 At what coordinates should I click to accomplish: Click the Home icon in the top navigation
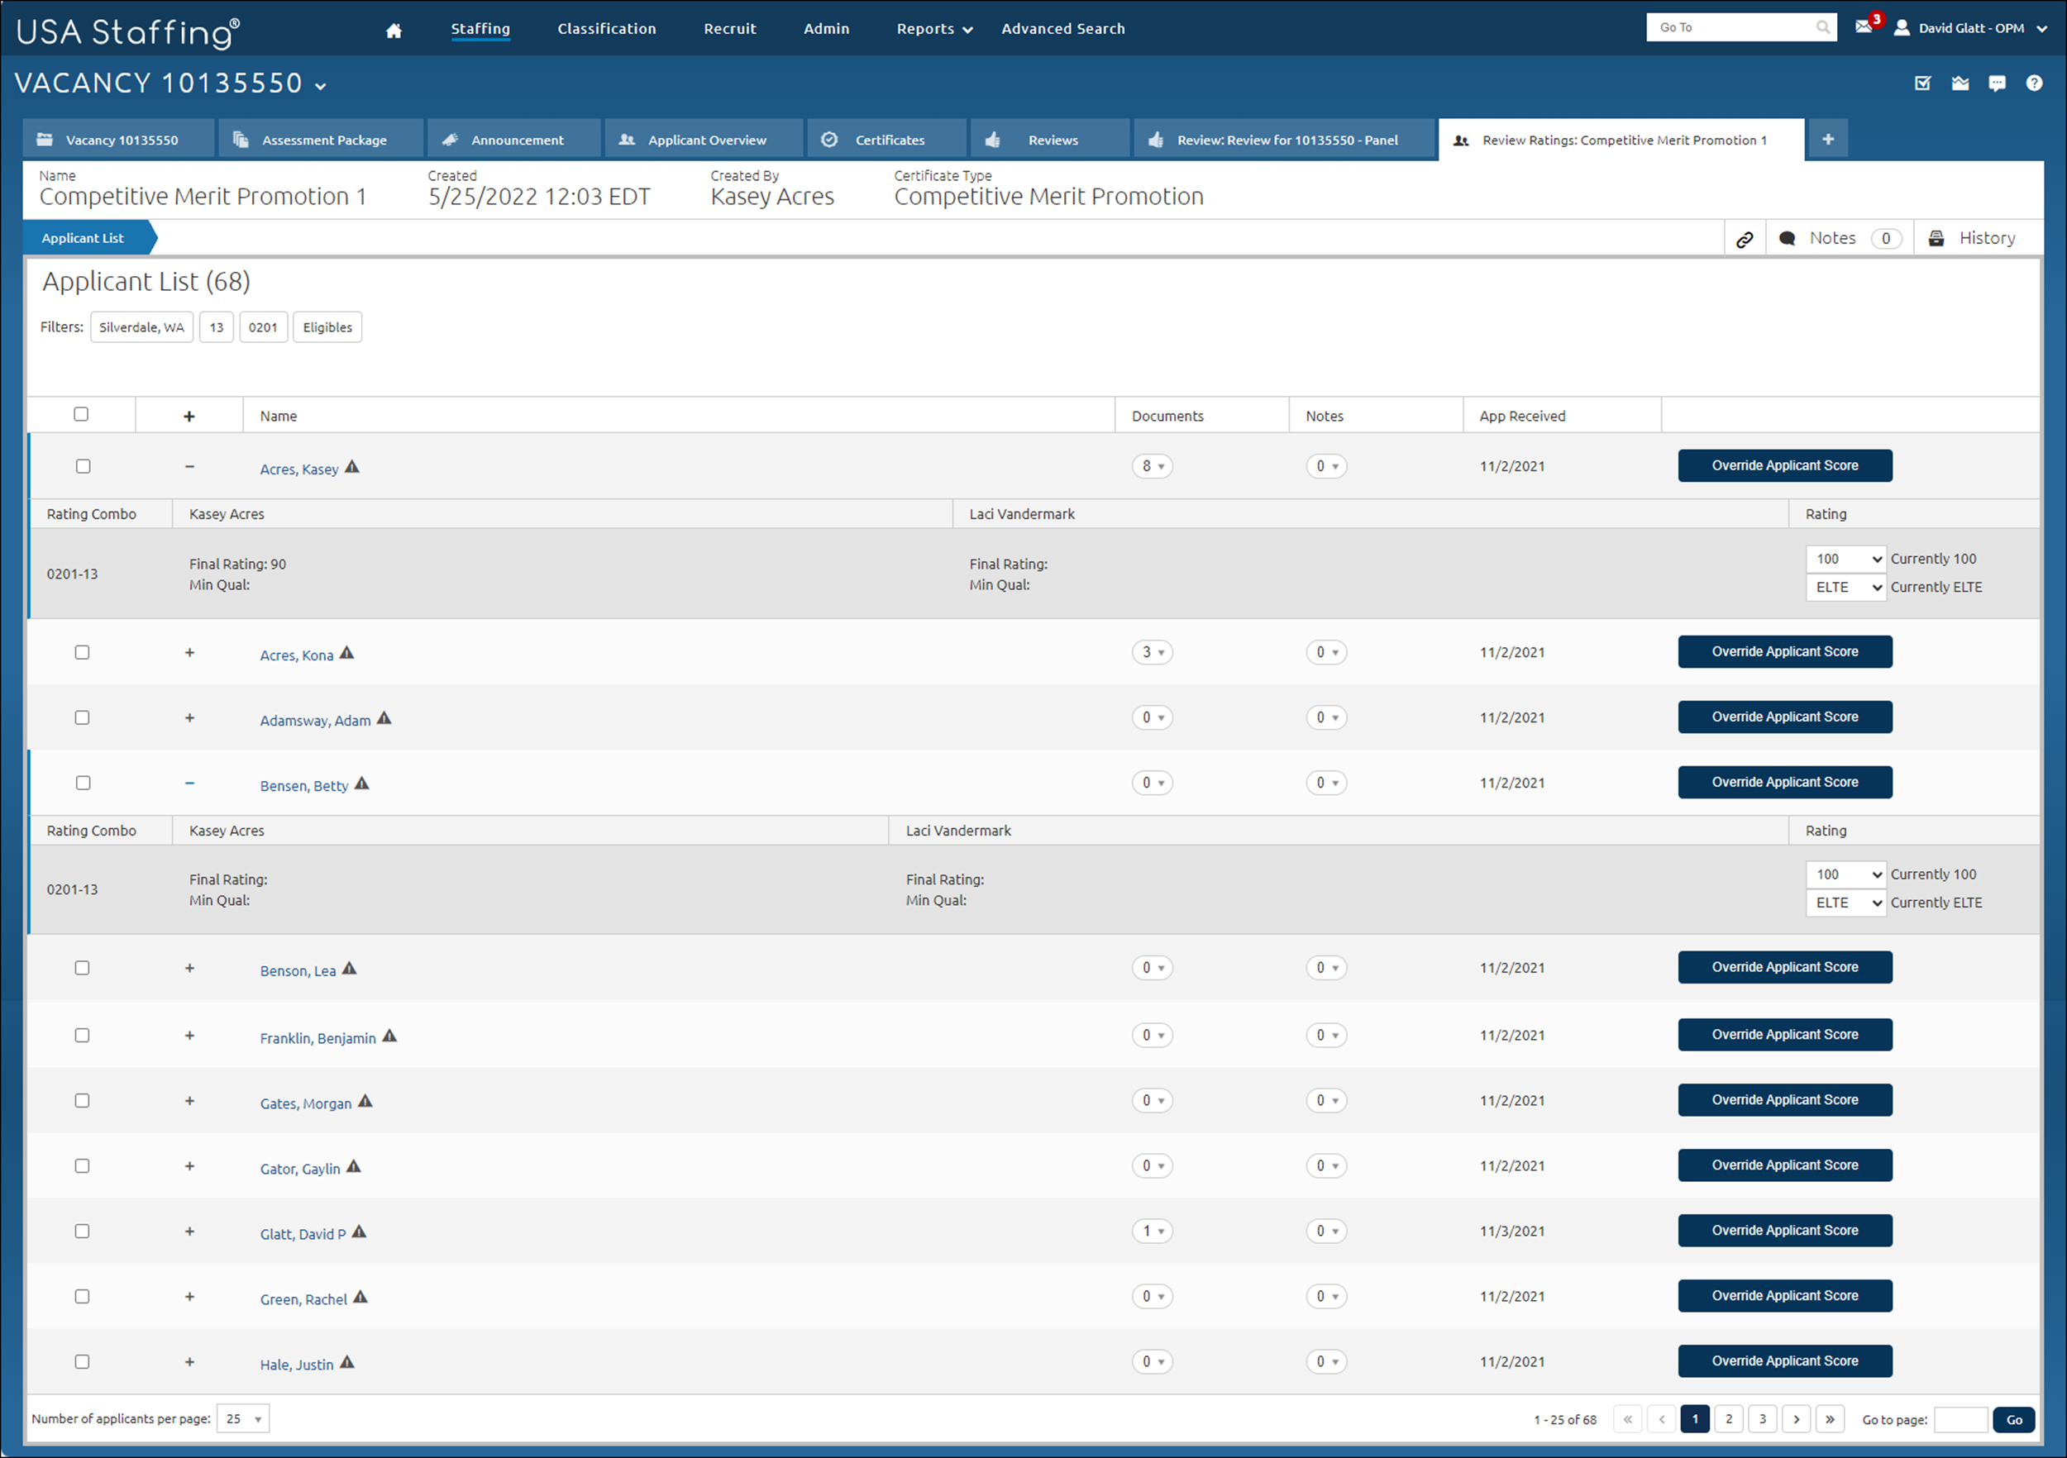[394, 28]
